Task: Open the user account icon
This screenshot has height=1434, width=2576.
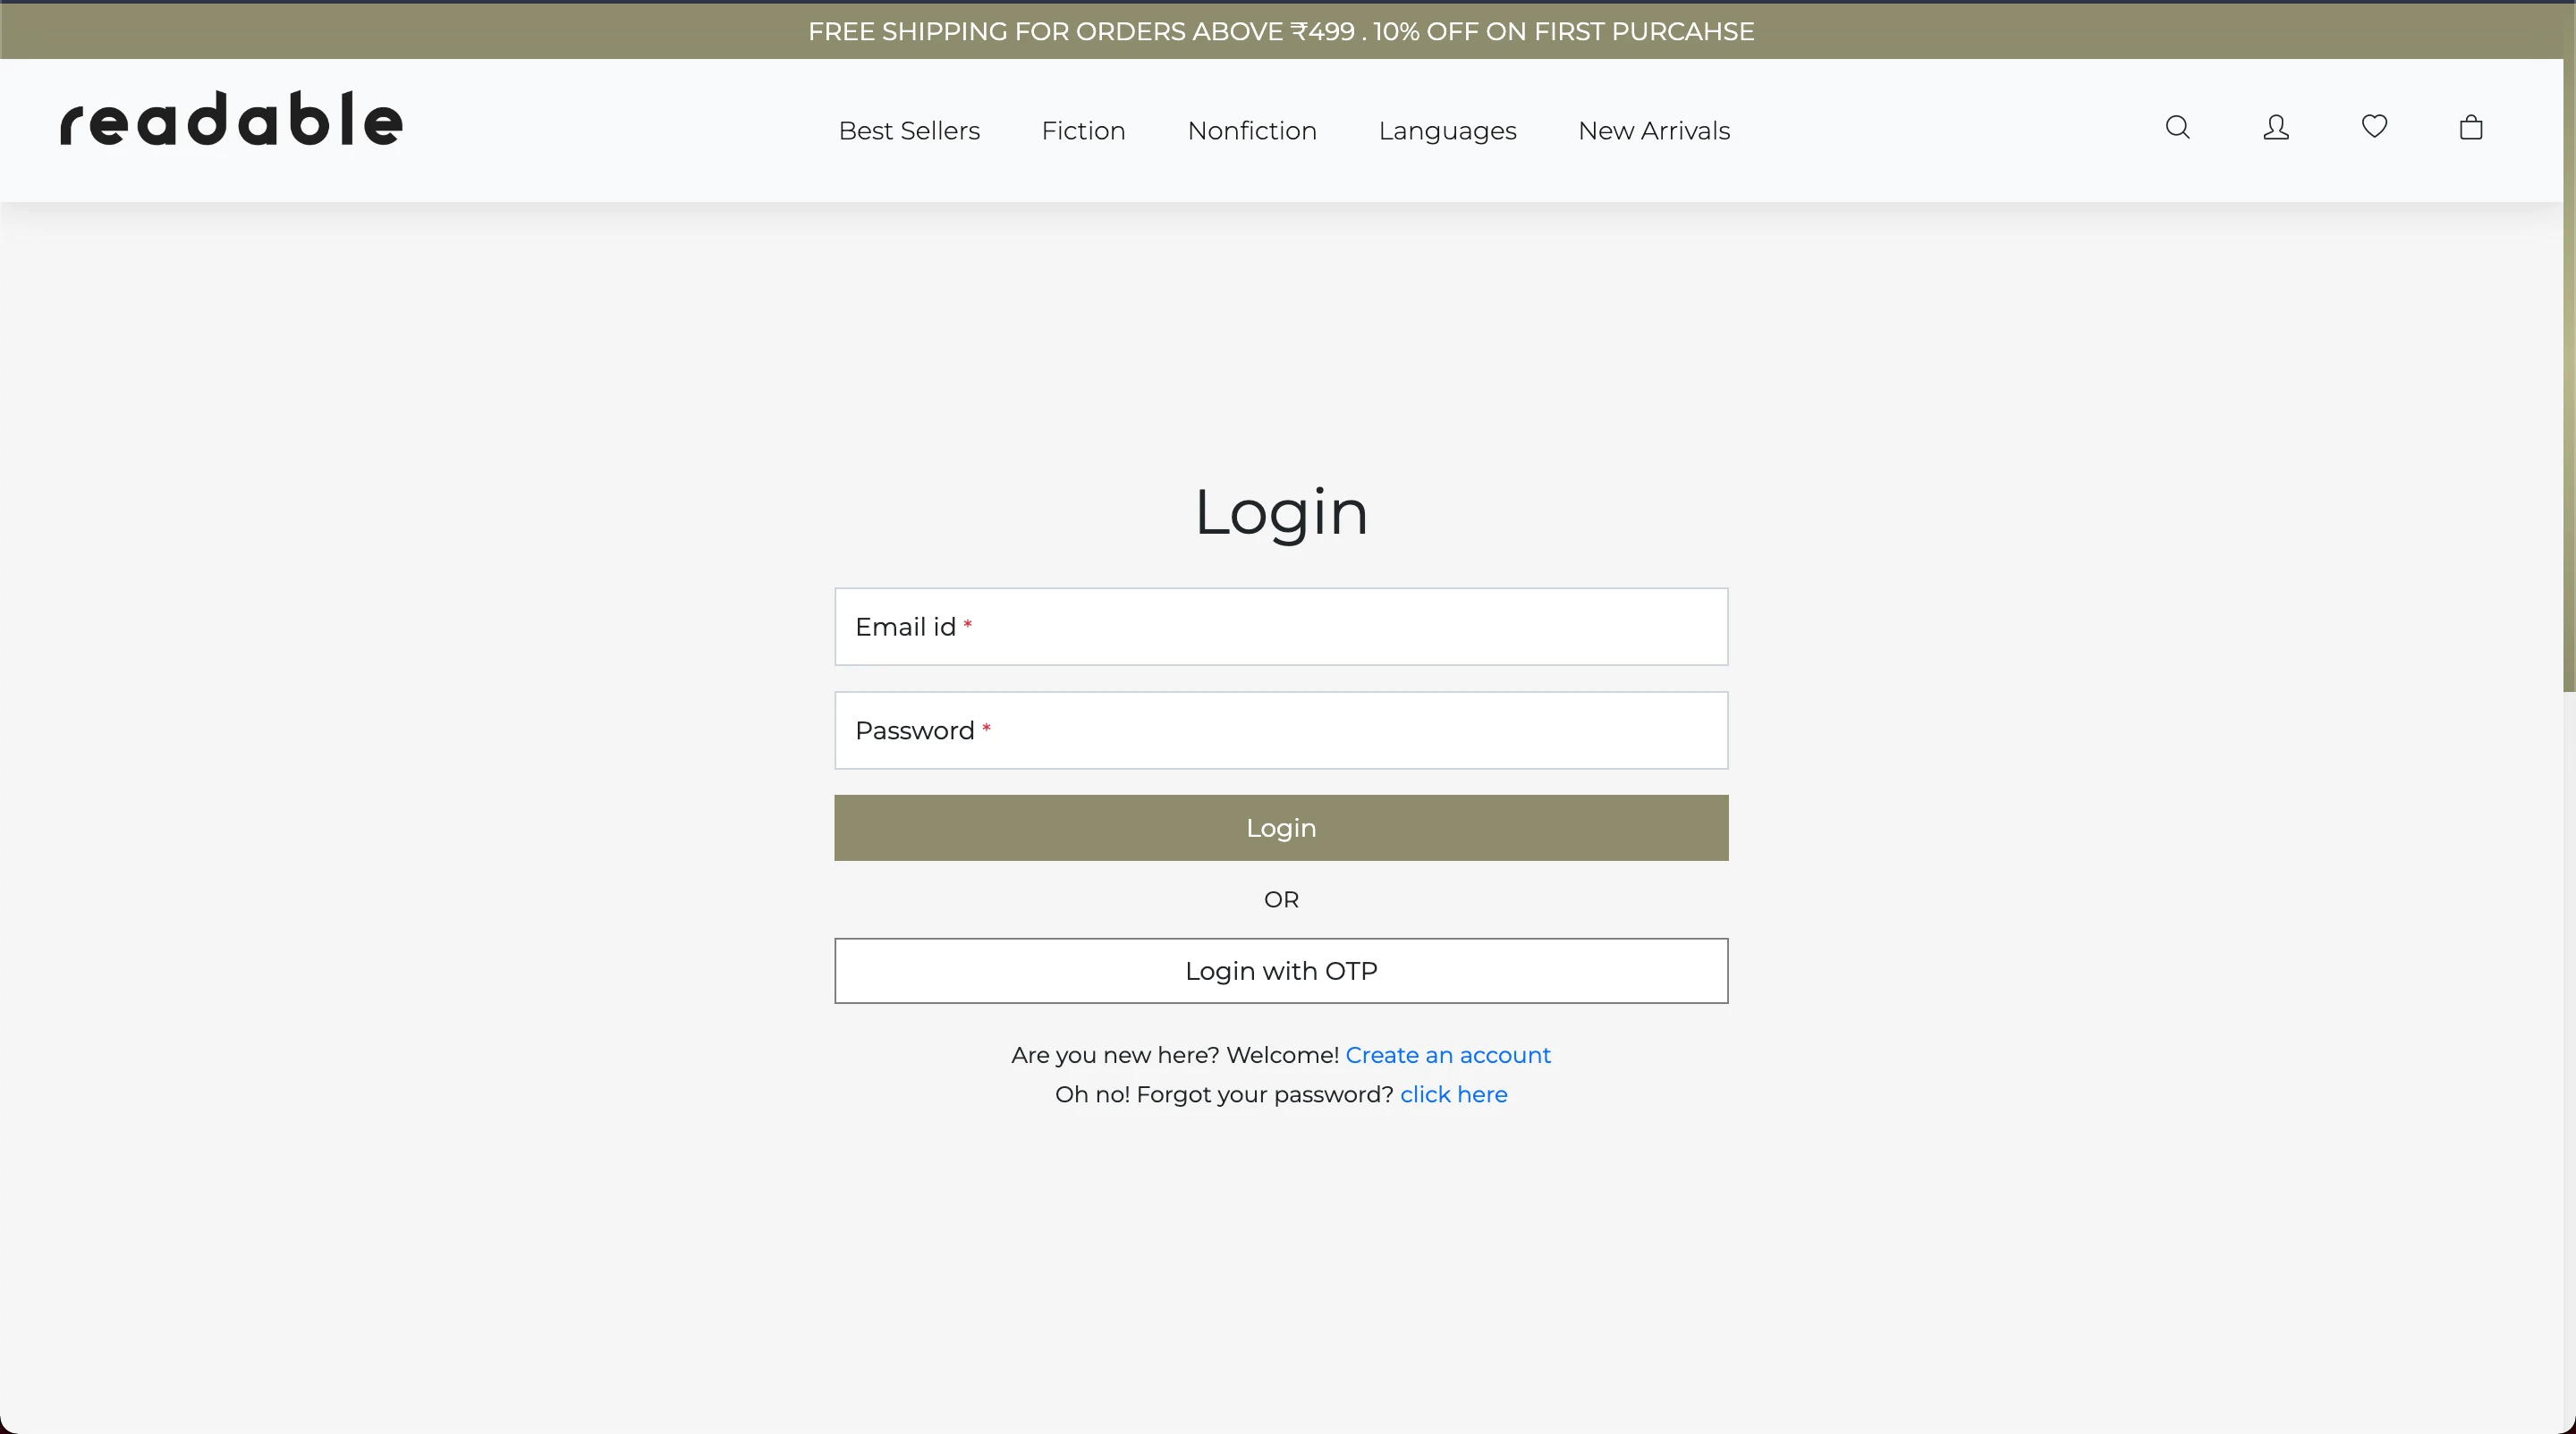Action: pyautogui.click(x=2276, y=128)
